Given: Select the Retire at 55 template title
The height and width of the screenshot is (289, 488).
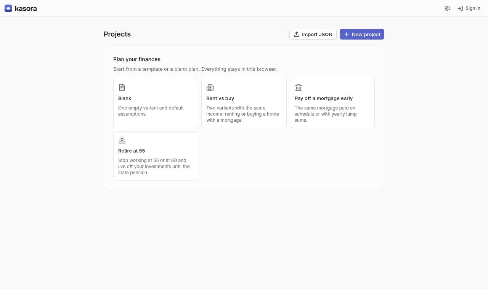Looking at the screenshot, I should (132, 151).
